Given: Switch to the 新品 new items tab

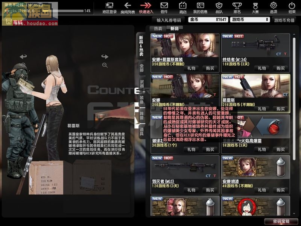Looking at the screenshot, I should [175, 29].
